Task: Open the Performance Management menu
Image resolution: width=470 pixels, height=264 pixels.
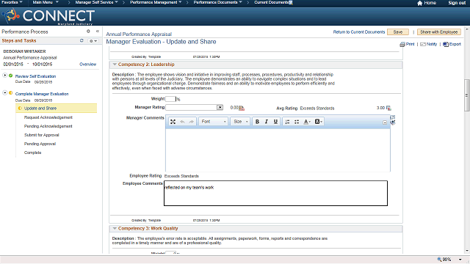Action: (x=156, y=2)
